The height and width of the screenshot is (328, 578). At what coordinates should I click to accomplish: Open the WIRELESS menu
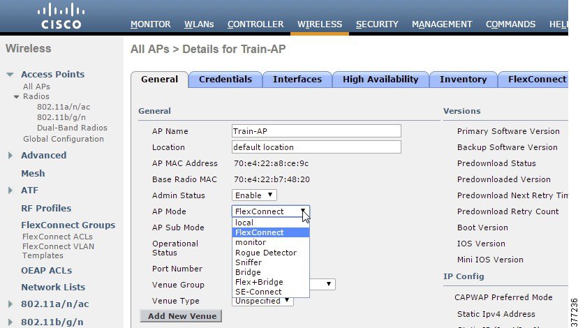tap(320, 24)
